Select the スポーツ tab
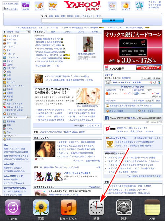165x221 pixels. pos(81,32)
